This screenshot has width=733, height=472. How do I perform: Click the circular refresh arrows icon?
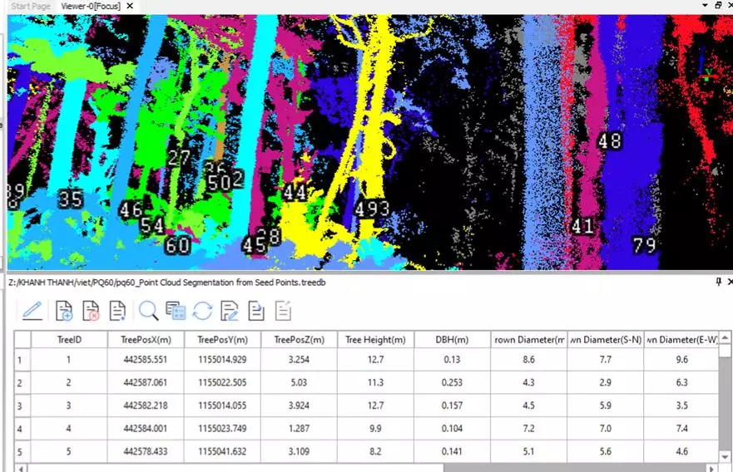click(202, 311)
